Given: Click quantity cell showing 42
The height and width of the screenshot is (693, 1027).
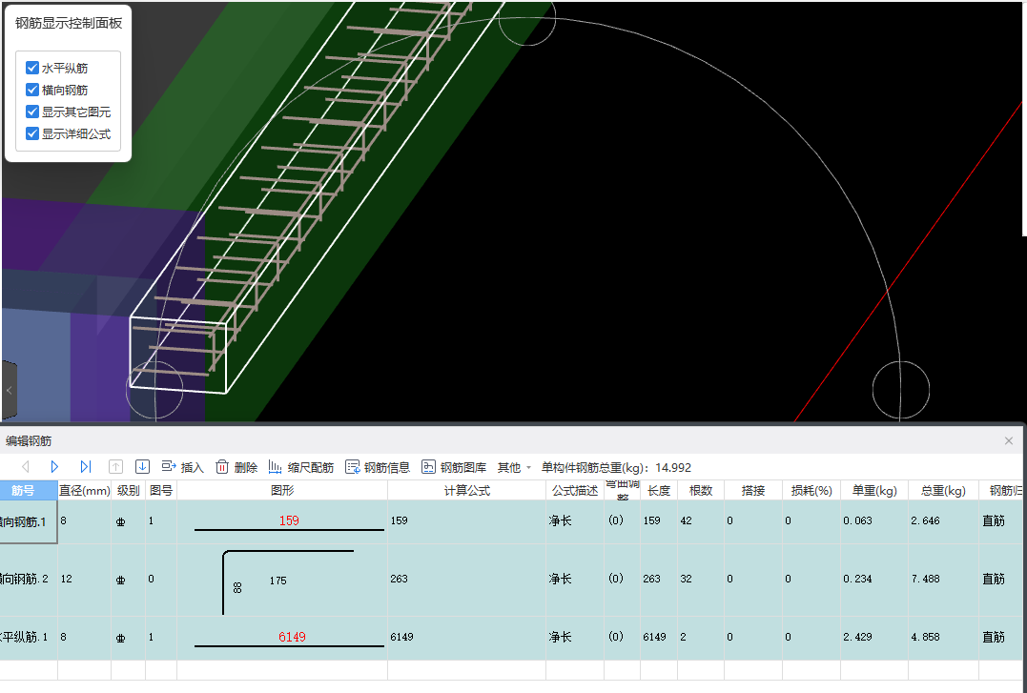Looking at the screenshot, I should pyautogui.click(x=701, y=521).
